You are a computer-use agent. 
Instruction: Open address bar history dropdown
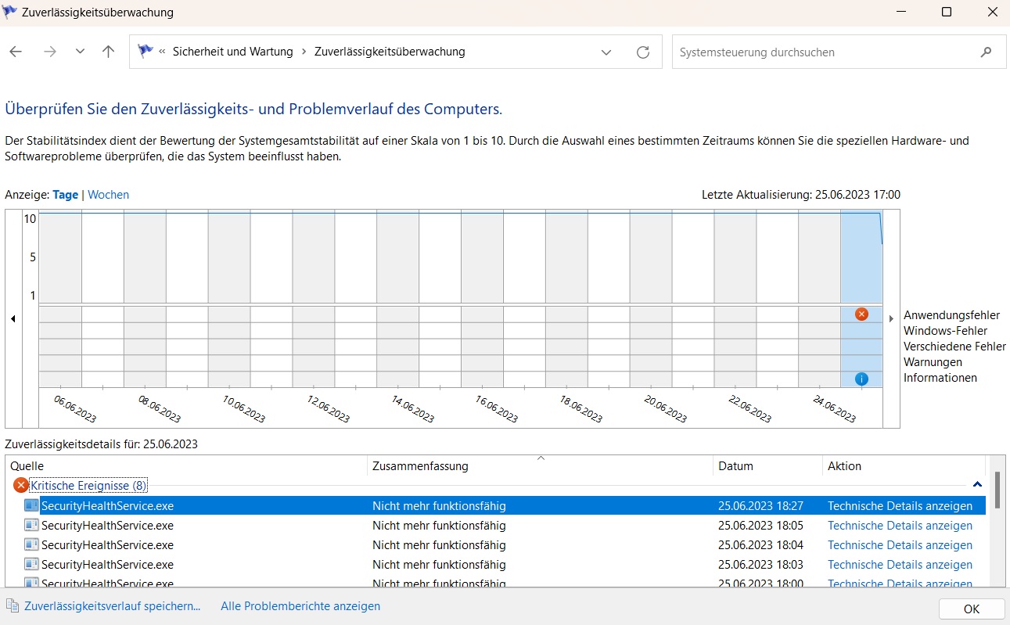(606, 52)
